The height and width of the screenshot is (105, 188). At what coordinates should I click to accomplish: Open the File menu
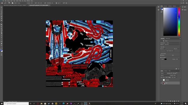point(3,1)
